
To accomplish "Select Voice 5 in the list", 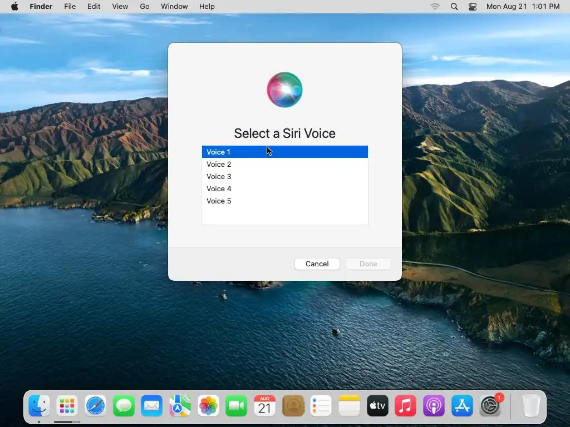I will point(284,201).
